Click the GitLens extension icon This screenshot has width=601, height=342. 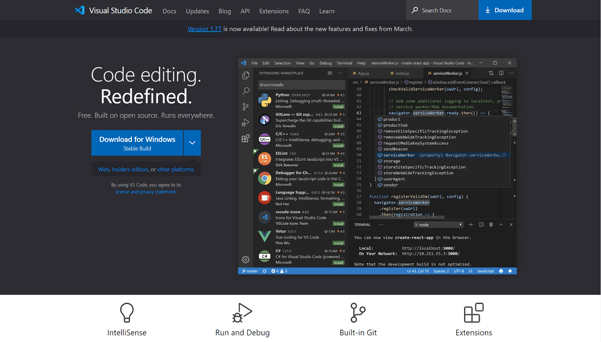tap(265, 120)
